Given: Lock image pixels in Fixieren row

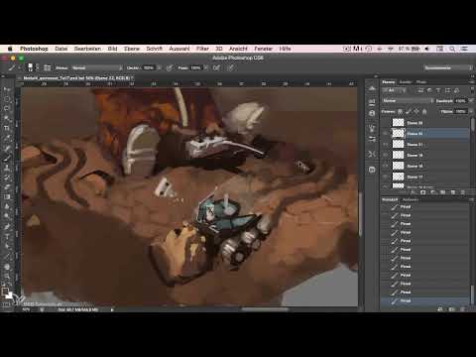Looking at the screenshot, I should click(409, 112).
